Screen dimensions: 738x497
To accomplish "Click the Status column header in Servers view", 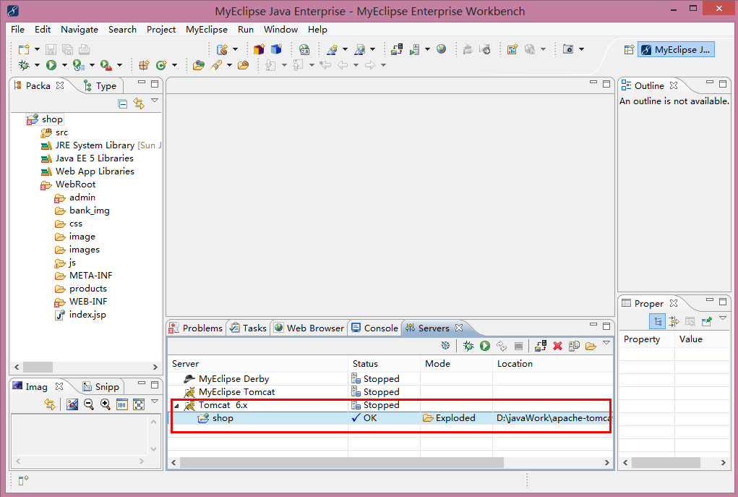I will (384, 364).
